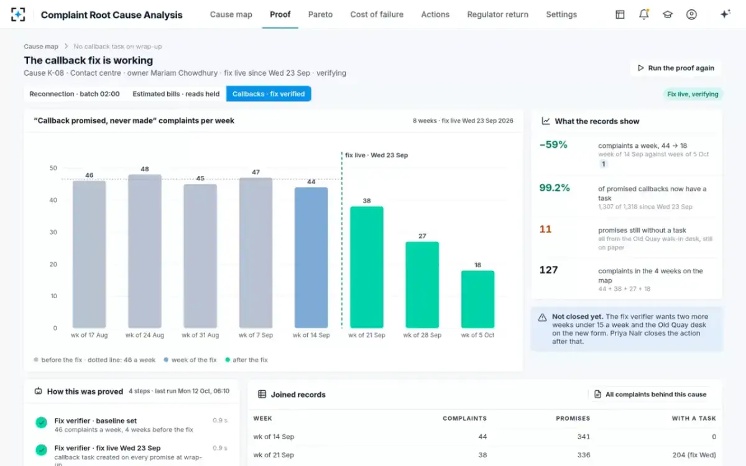
Task: Click the −59% statistic
Action: pyautogui.click(x=553, y=145)
